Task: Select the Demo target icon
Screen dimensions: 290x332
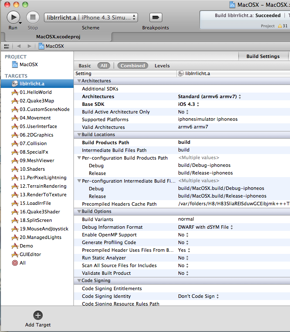Action: (x=15, y=246)
